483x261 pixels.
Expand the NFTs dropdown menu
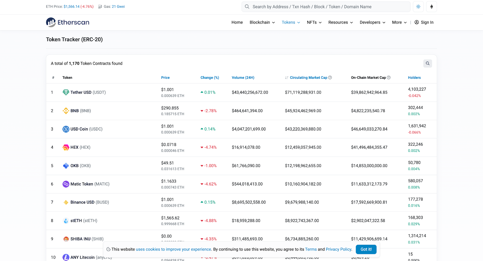(x=314, y=22)
